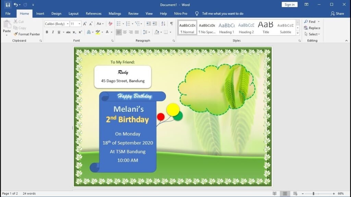Switch to the Insert tab
The image size is (351, 197).
pos(40,14)
